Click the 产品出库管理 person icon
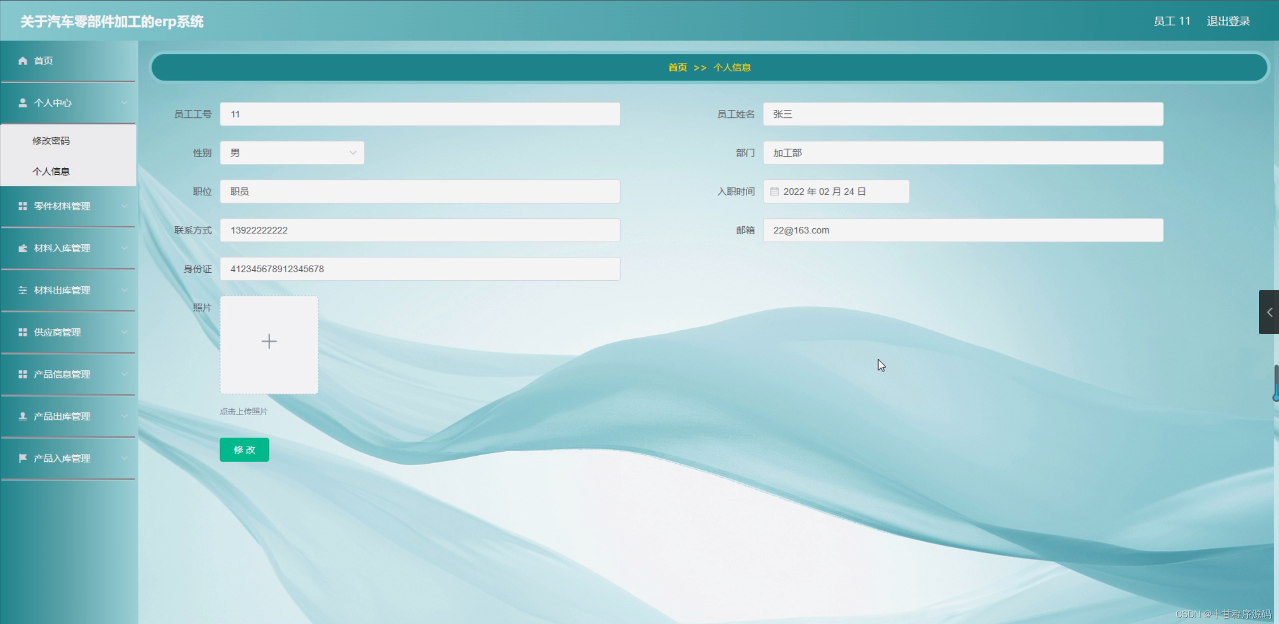 (22, 416)
